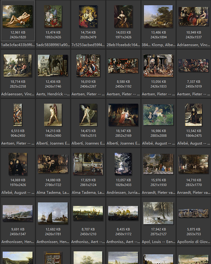Open the Alberti interior scene of 18,147 KB
This screenshot has width=211, height=264.
pos(123,115)
